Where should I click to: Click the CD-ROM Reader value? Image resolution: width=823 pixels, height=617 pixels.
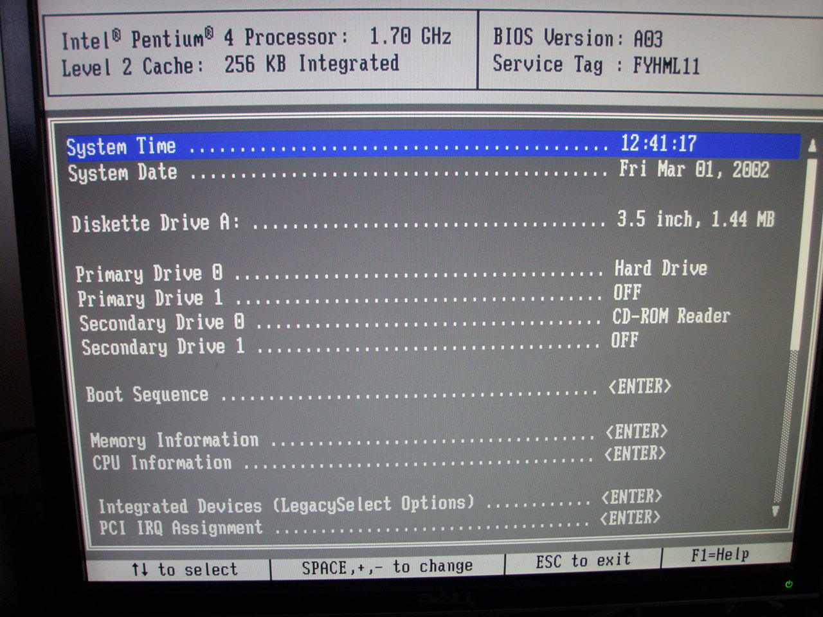point(671,316)
